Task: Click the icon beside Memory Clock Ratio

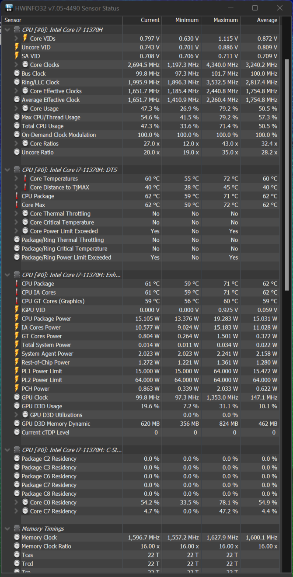Action: 17,546
